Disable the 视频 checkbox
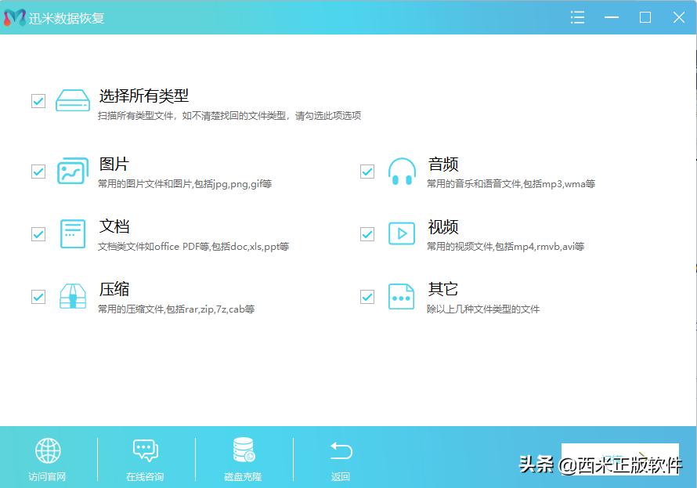This screenshot has height=488, width=697. click(x=367, y=233)
